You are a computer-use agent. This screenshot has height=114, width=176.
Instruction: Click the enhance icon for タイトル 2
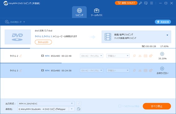pyautogui.click(x=151, y=56)
